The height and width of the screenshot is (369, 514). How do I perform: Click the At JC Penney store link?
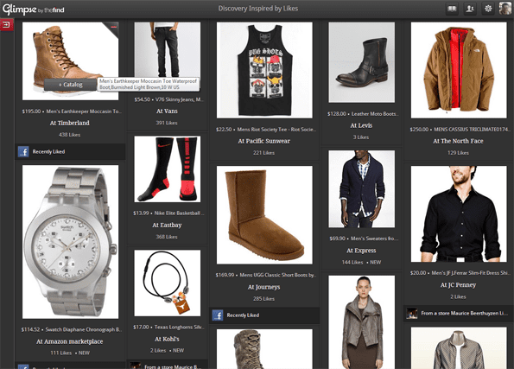458,285
